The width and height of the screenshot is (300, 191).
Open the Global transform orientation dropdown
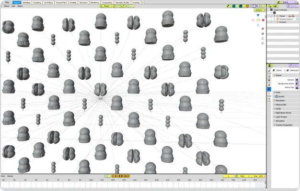pyautogui.click(x=106, y=6)
